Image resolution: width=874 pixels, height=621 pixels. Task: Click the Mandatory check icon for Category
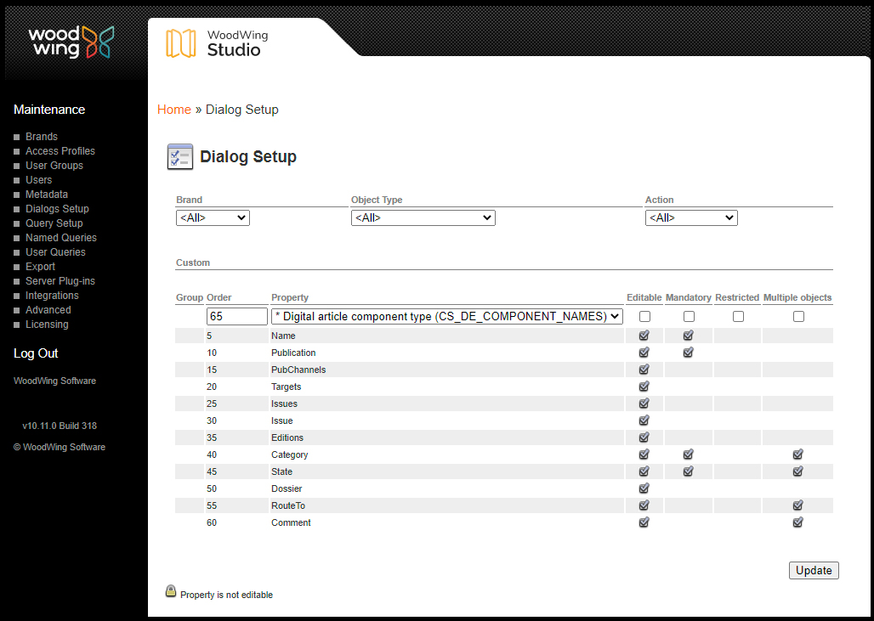point(689,454)
